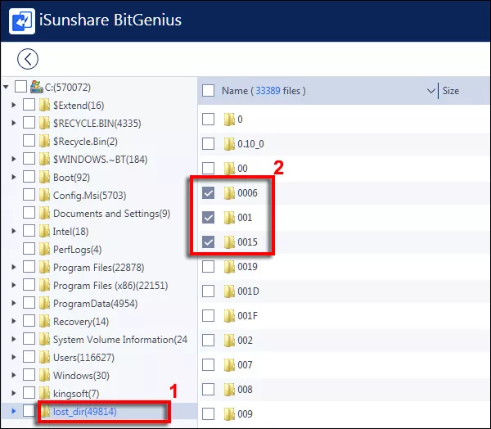Viewport: 491px width, 429px height.
Task: Expand the ProgramData(4954) node
Action: [x=13, y=303]
